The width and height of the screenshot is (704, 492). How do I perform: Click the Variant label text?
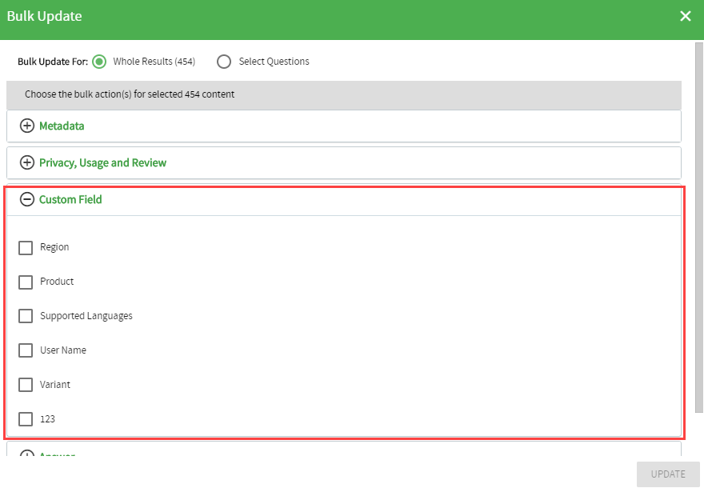click(x=54, y=385)
